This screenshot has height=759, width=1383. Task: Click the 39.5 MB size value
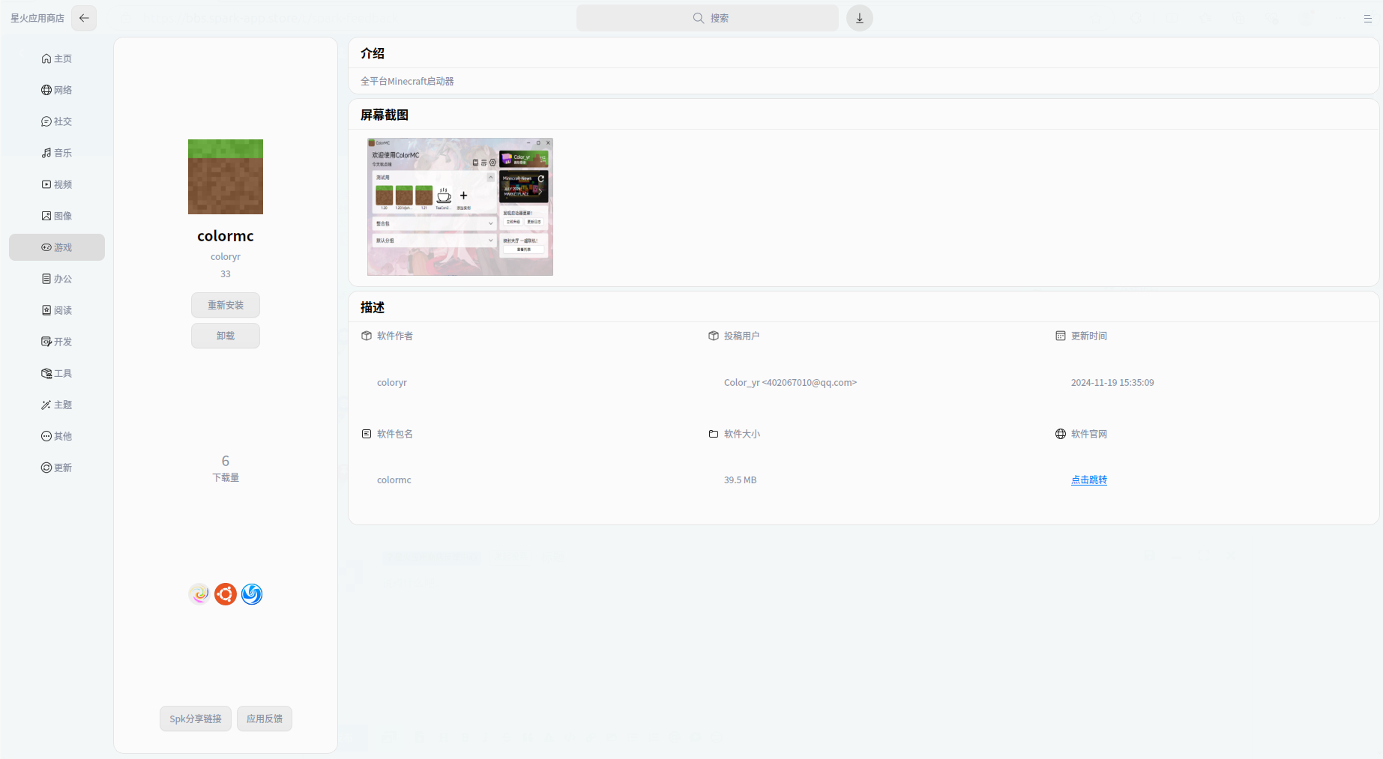(740, 480)
